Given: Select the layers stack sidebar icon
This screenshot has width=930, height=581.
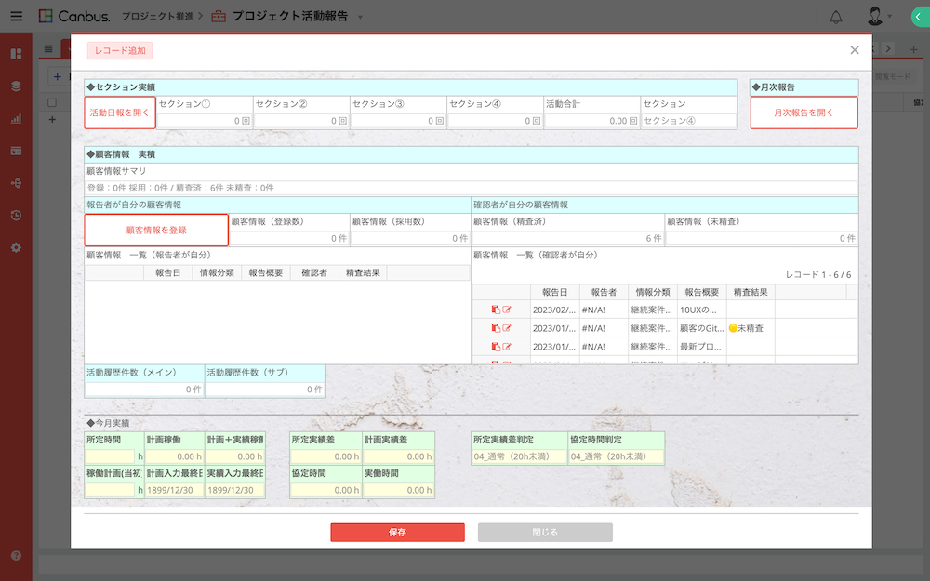Looking at the screenshot, I should point(16,86).
